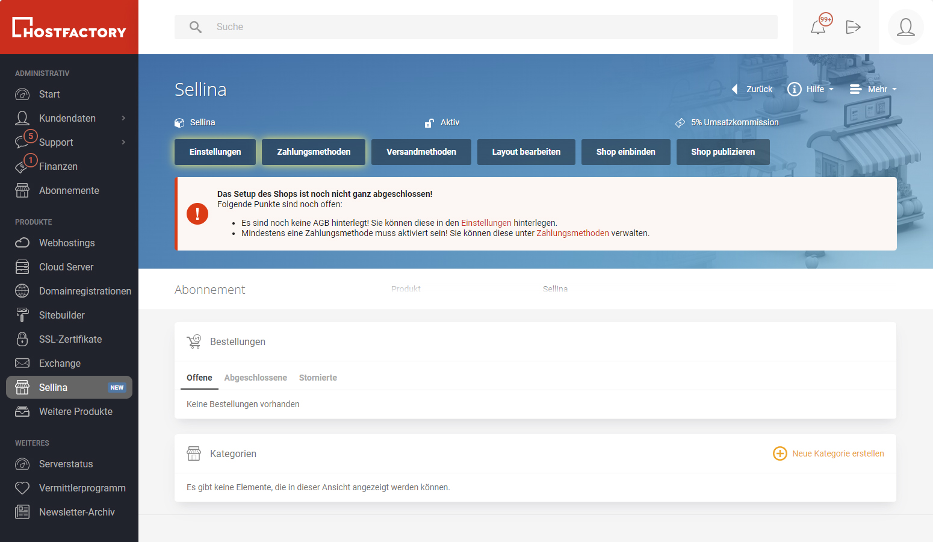This screenshot has height=542, width=933.
Task: Click the Einstellungen button
Action: coord(215,152)
